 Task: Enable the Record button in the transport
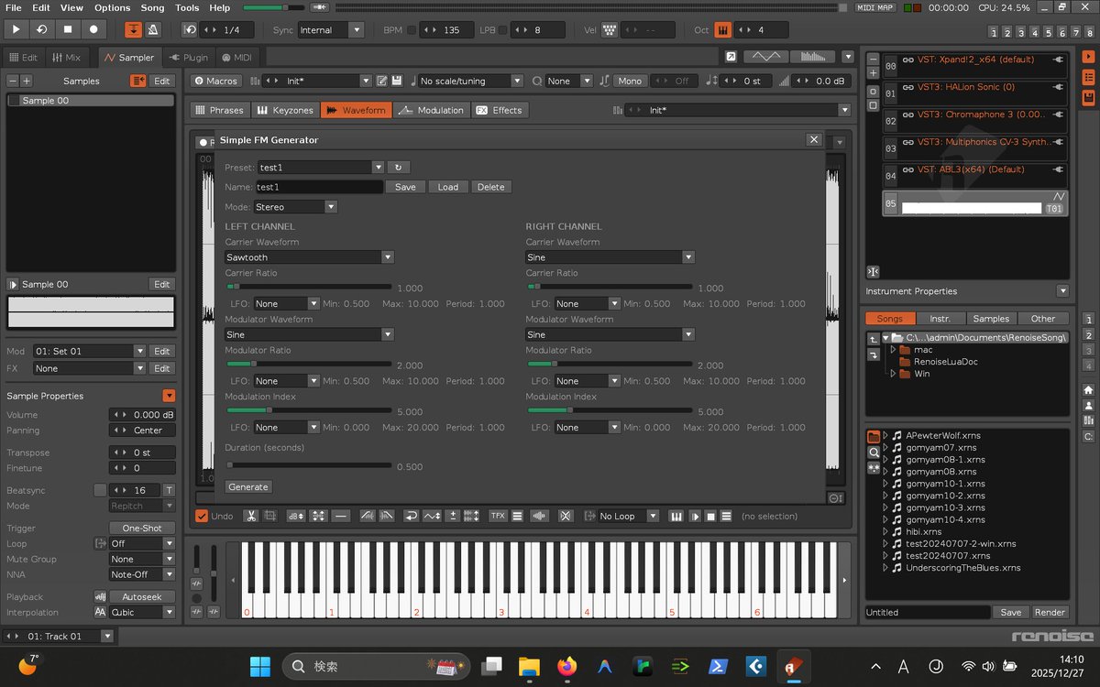(x=93, y=29)
